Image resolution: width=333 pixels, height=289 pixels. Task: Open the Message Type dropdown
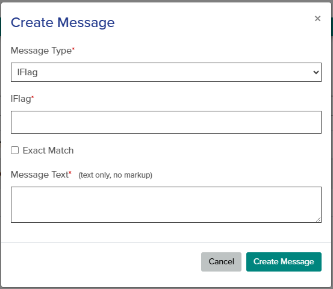[166, 72]
